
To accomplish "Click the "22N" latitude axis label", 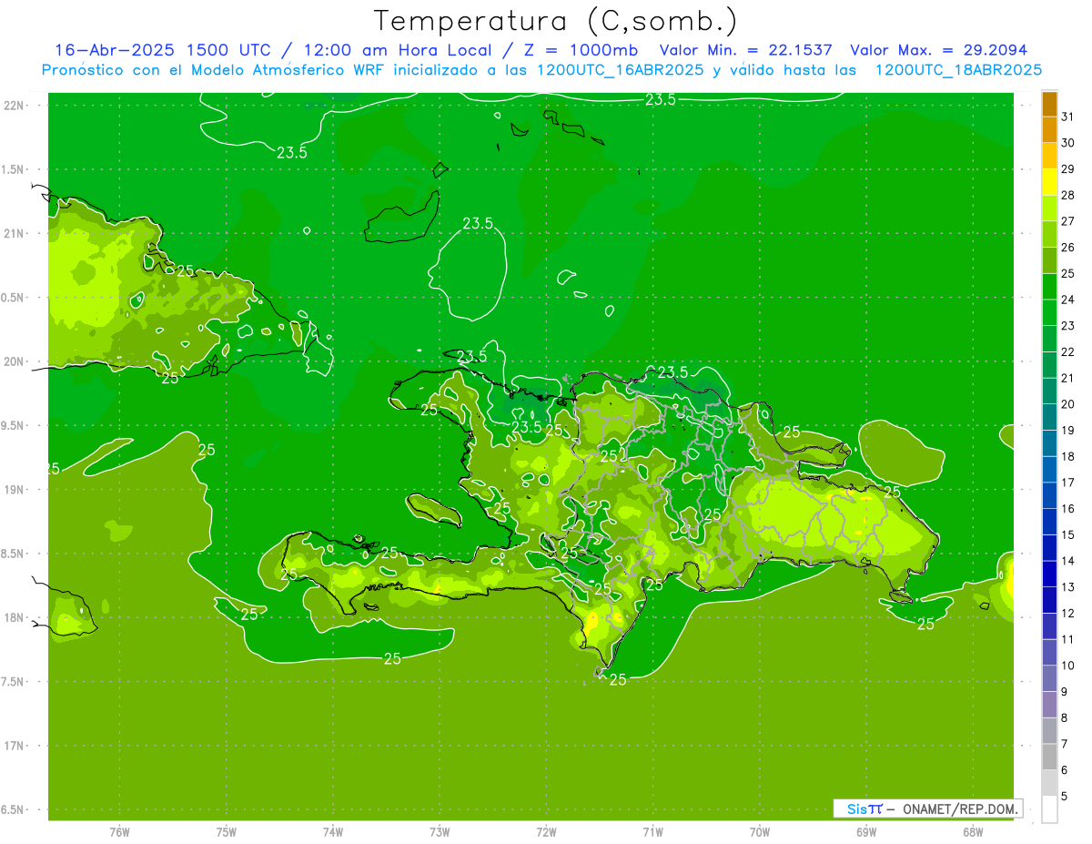I will pyautogui.click(x=13, y=106).
